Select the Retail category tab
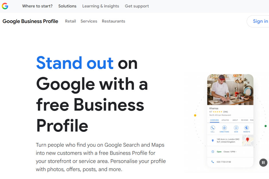Viewport: 269px width, 179px height. coord(70,21)
